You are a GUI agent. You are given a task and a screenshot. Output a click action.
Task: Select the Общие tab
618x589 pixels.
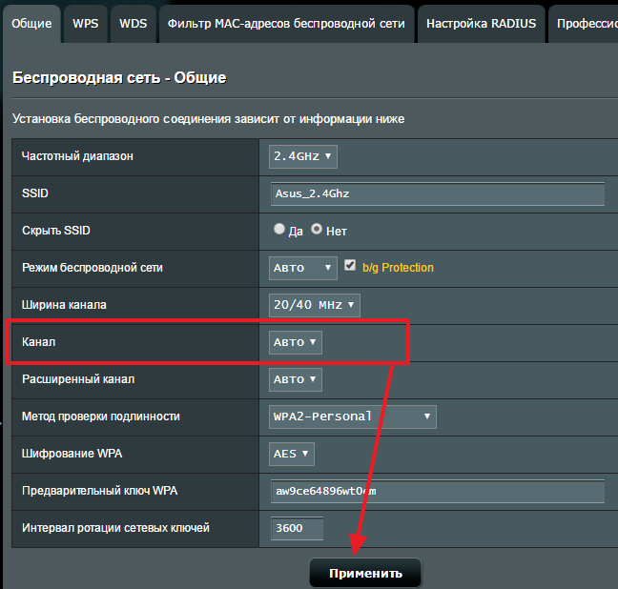31,23
